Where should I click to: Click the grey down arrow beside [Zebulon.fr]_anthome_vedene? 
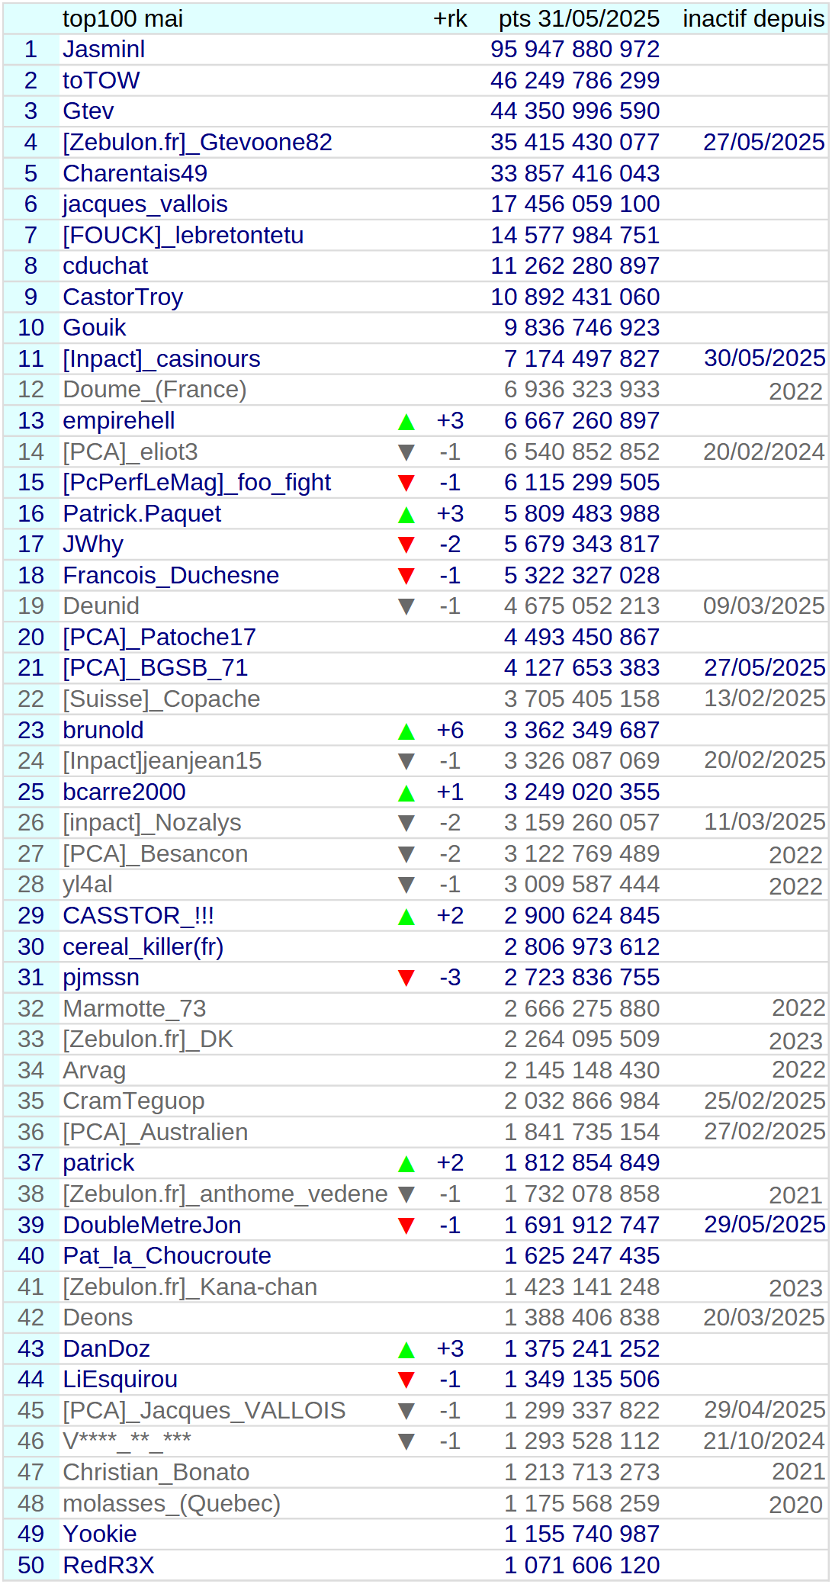click(406, 1195)
